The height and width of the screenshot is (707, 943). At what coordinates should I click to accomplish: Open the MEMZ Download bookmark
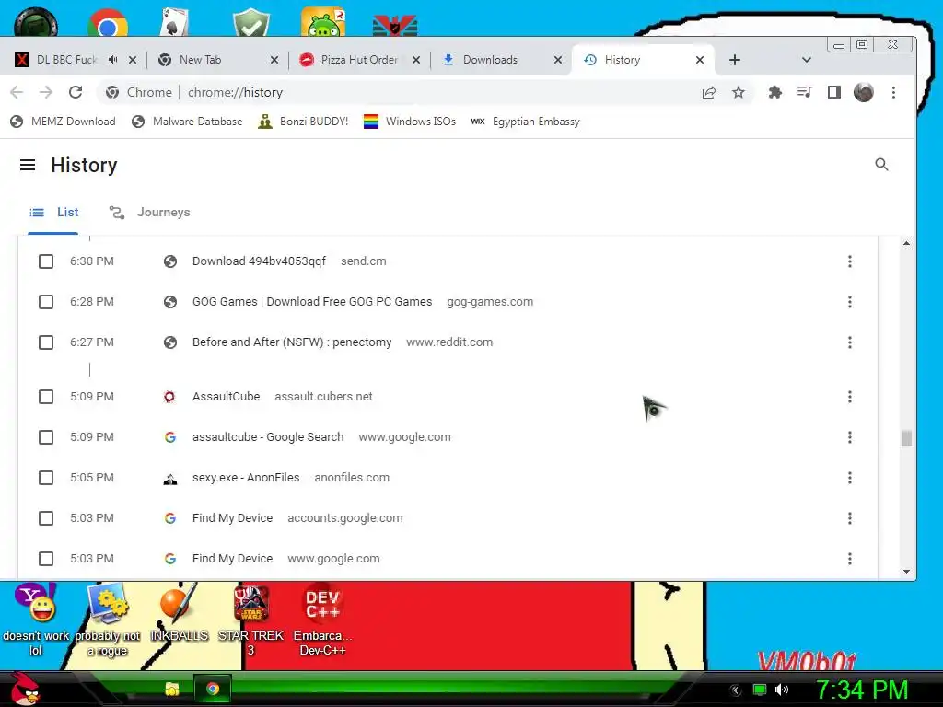point(63,122)
